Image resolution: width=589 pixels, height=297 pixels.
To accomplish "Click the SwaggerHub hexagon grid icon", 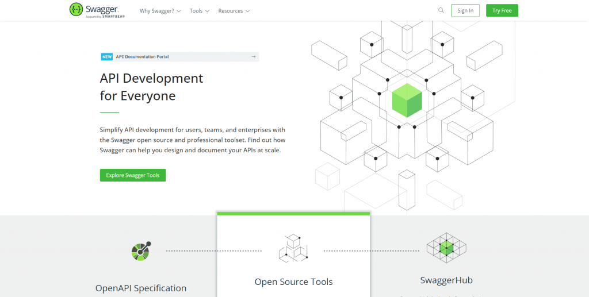I will click(446, 248).
